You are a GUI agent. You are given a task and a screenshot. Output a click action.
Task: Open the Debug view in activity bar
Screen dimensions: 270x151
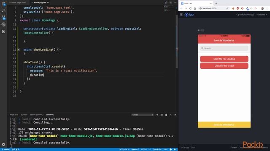point(3,24)
